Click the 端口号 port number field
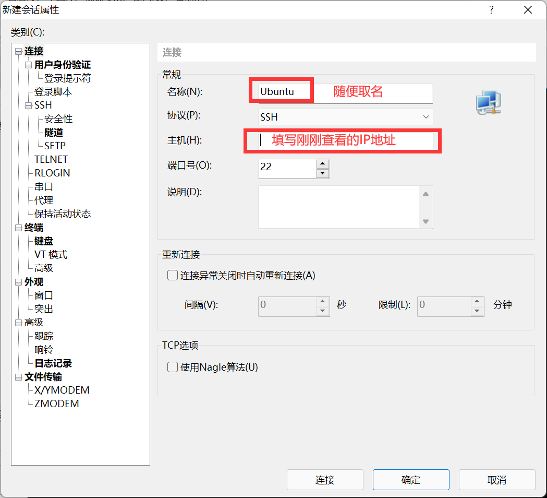Image resolution: width=547 pixels, height=498 pixels. 287,169
